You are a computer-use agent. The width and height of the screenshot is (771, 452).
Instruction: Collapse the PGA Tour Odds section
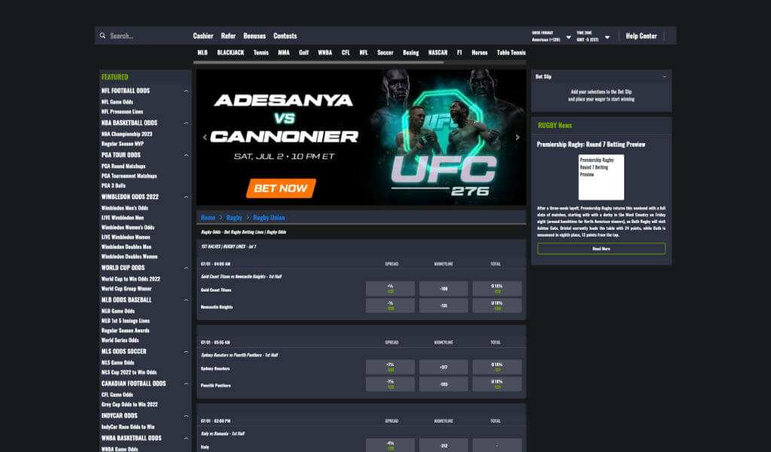(186, 155)
